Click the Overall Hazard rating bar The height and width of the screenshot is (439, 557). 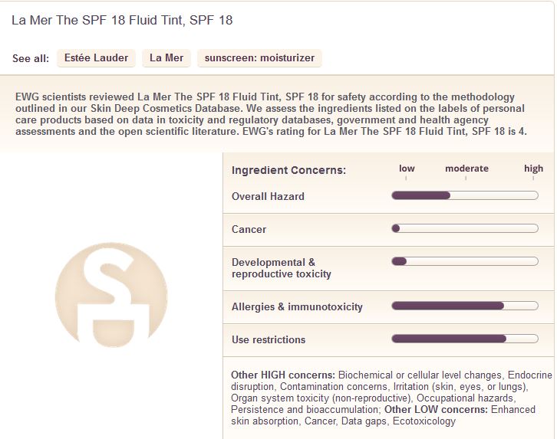465,195
